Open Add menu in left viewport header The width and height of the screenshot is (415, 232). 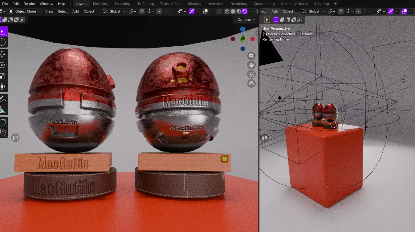point(76,11)
